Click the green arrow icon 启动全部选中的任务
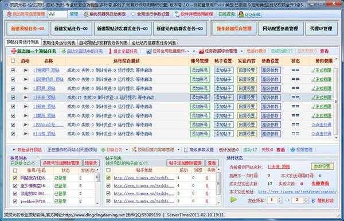The image size is (344, 221). click(x=64, y=52)
